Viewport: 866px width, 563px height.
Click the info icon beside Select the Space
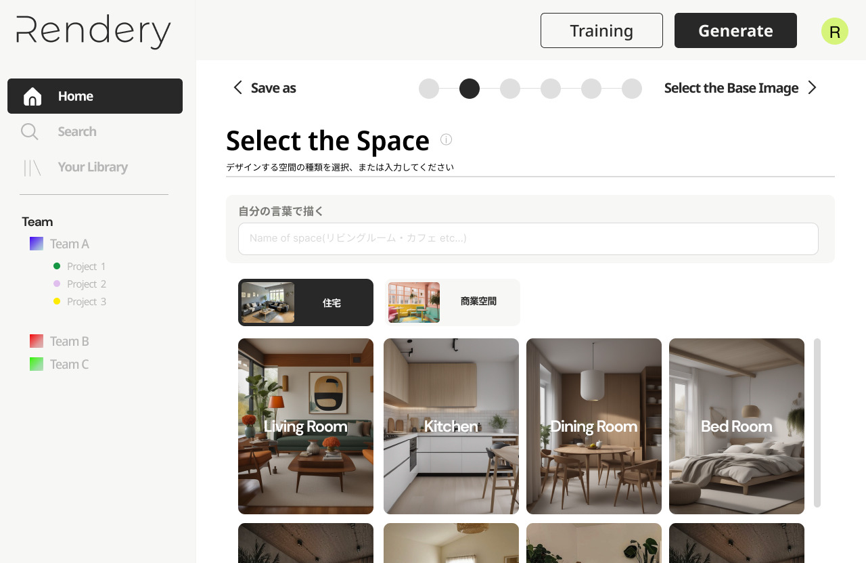coord(446,139)
